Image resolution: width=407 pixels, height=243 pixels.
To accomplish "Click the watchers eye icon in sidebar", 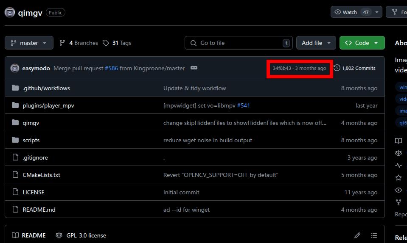I will click(399, 190).
